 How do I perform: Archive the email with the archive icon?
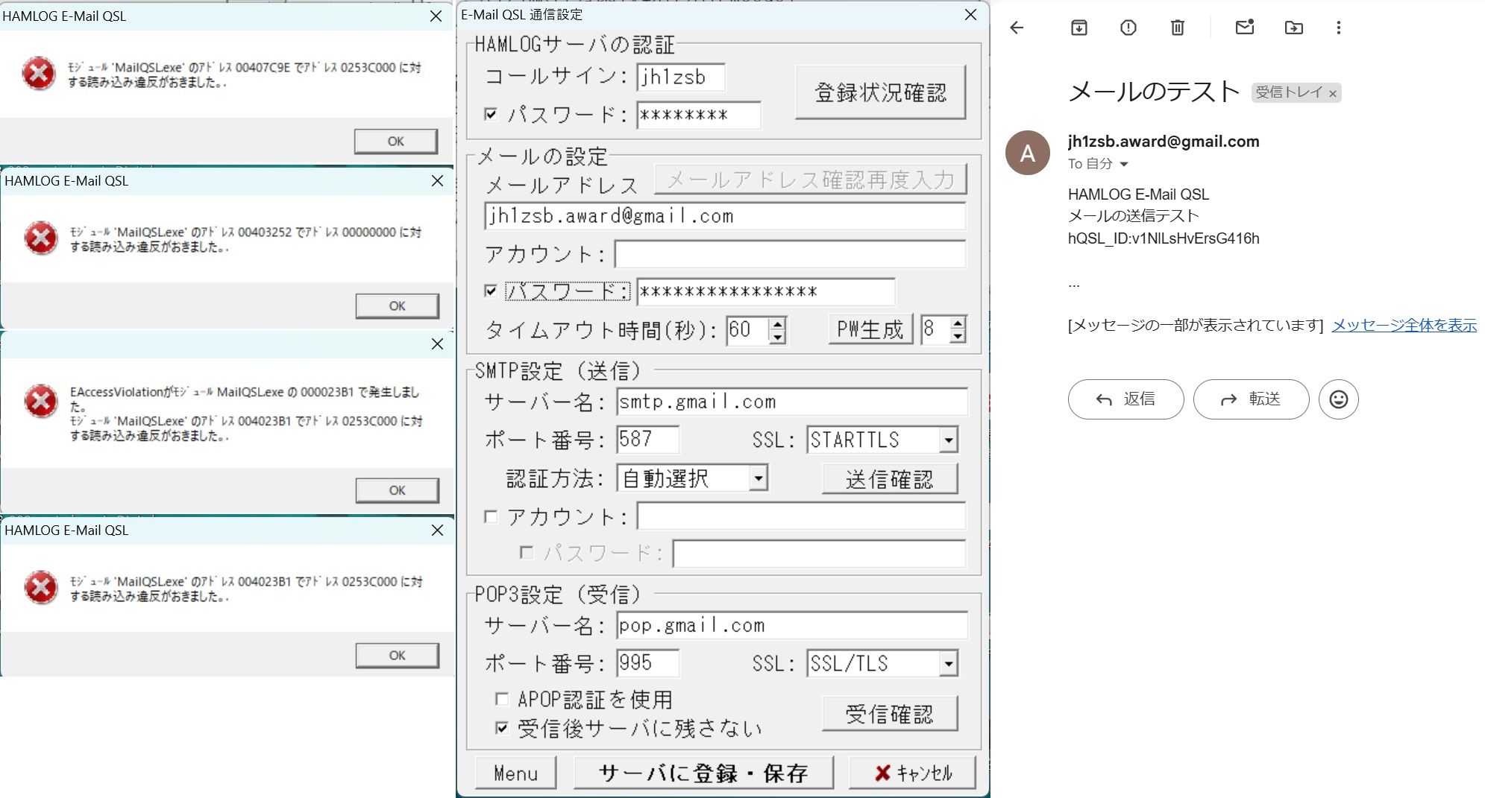1079,28
